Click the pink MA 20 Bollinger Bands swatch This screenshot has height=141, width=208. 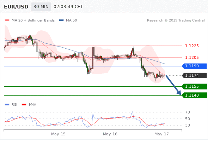pos(7,20)
